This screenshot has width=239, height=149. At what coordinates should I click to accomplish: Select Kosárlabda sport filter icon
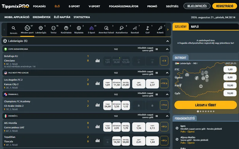(x=66, y=28)
